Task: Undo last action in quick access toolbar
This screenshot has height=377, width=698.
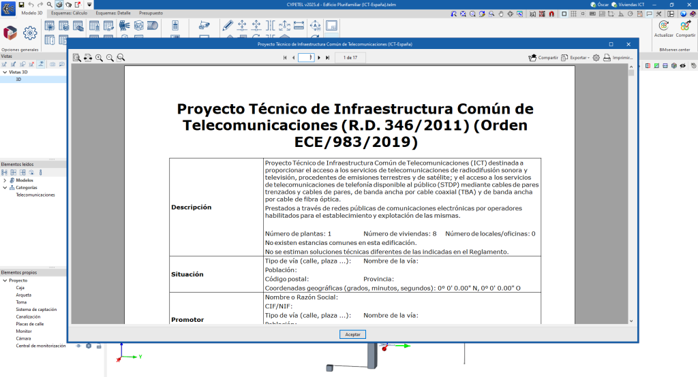Action: pos(31,5)
